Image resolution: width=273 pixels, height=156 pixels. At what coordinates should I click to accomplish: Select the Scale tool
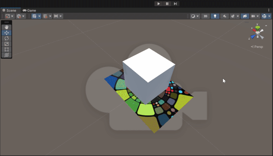7,44
